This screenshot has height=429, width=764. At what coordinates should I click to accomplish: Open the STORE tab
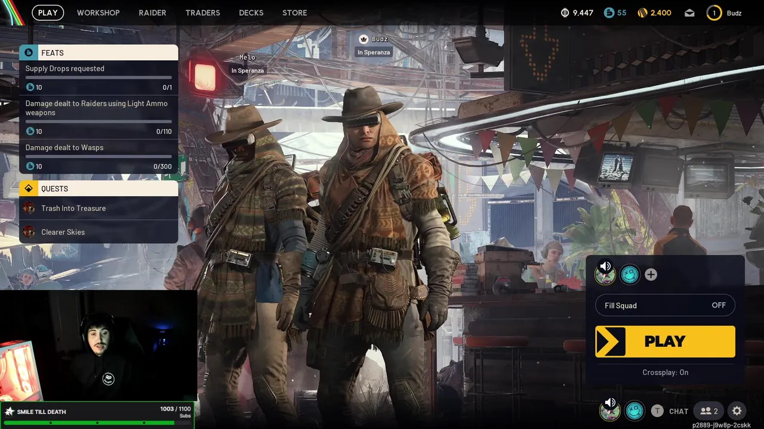coord(295,13)
